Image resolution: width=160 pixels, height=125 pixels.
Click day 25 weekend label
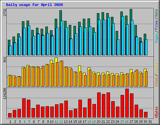pos(122,122)
